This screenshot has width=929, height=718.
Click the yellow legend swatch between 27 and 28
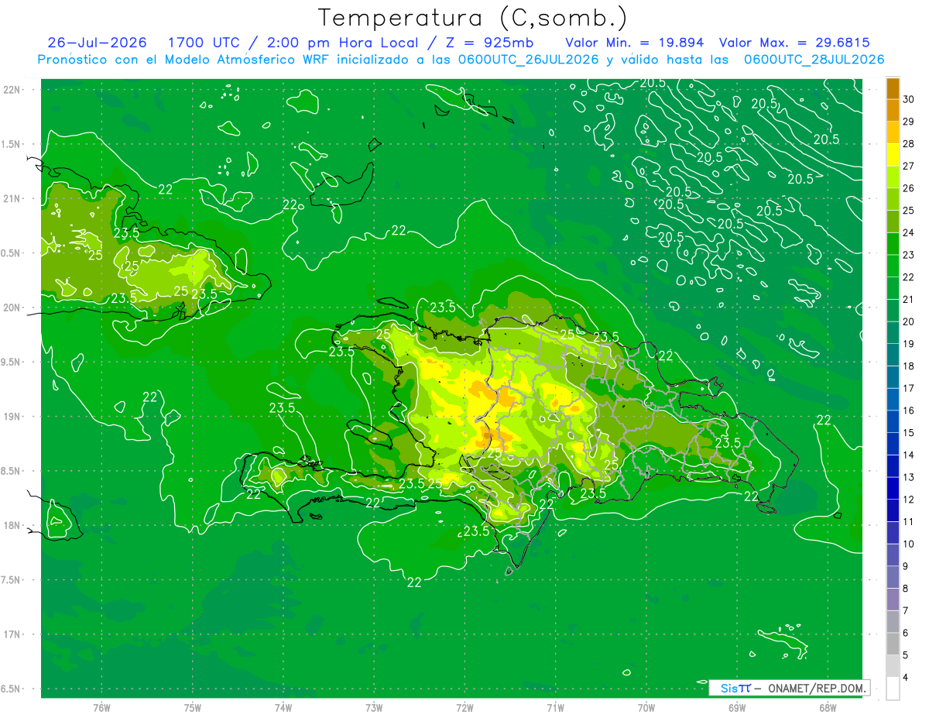(x=893, y=155)
